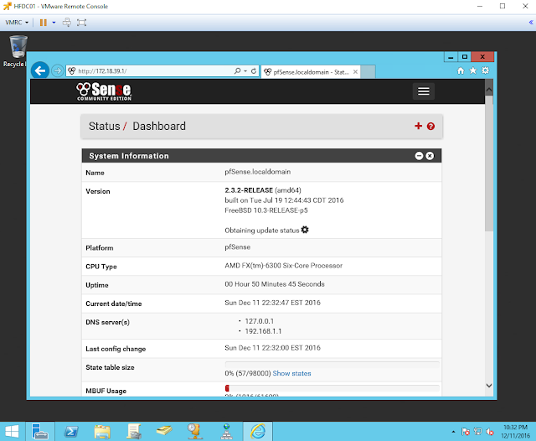Click the page scrollbar down arrow
536x441 pixels.
tap(489, 386)
